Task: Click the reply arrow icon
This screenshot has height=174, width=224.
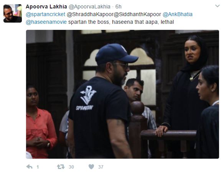Action: tap(30, 167)
